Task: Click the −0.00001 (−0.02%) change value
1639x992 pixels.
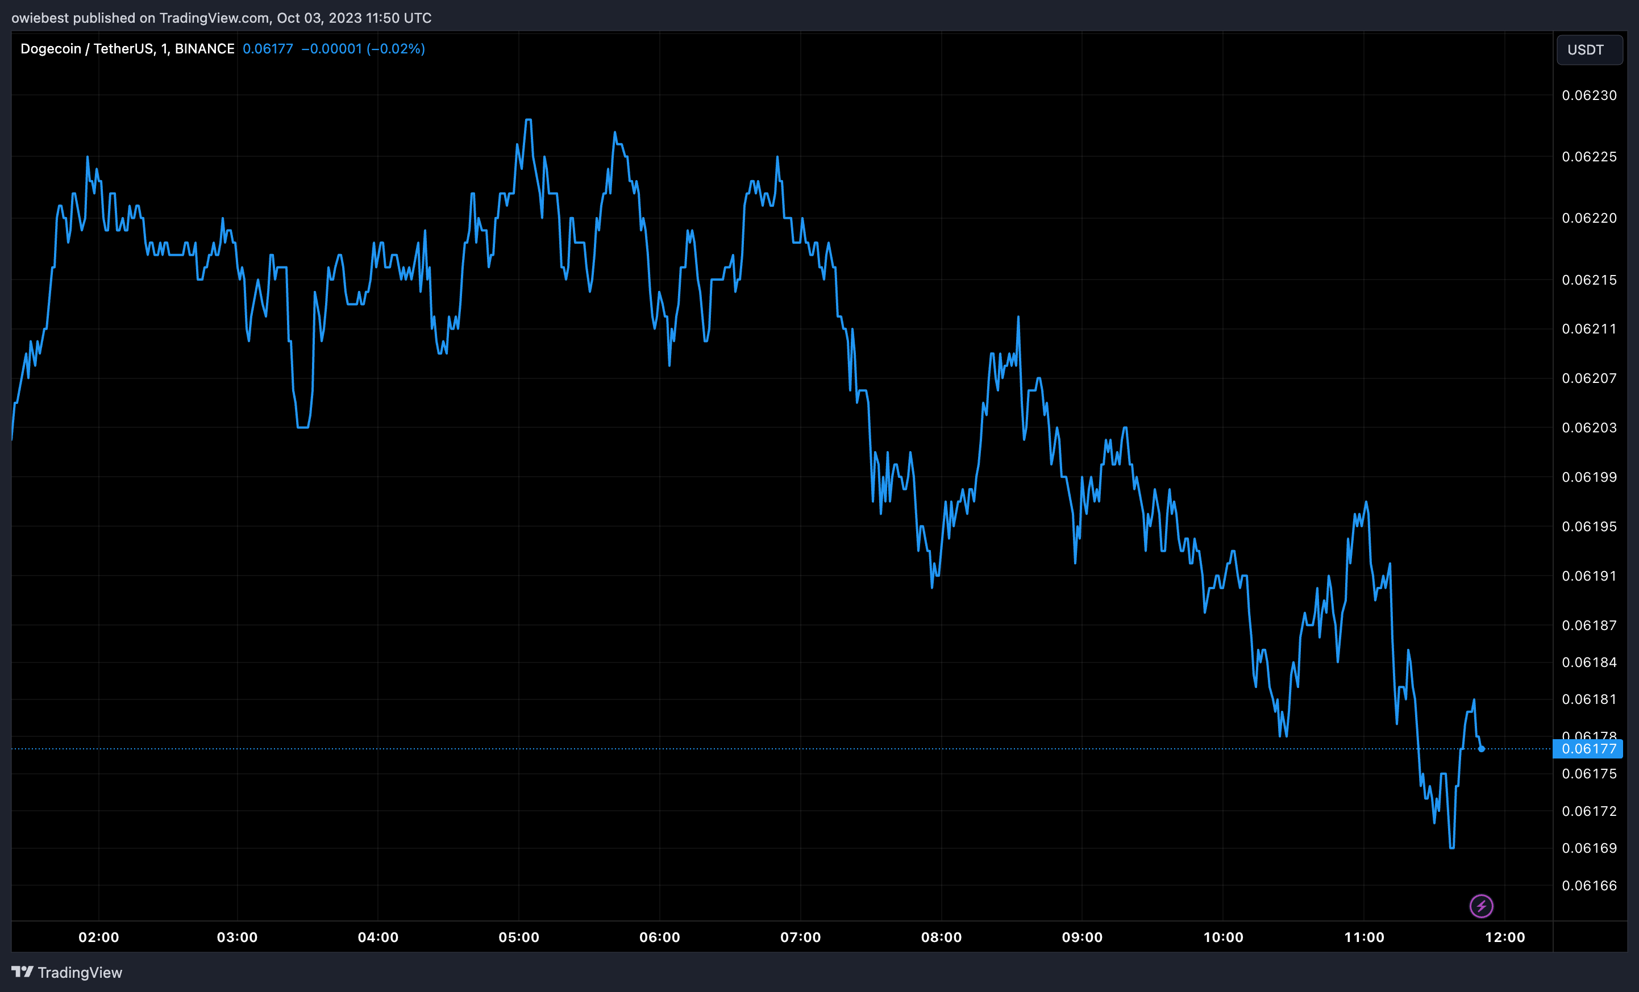Action: point(363,48)
